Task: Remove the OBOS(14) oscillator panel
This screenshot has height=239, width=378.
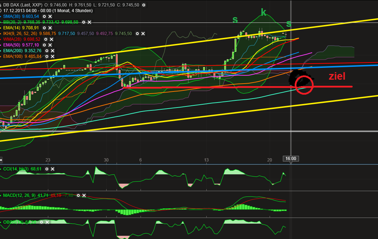Action: tap(47, 222)
